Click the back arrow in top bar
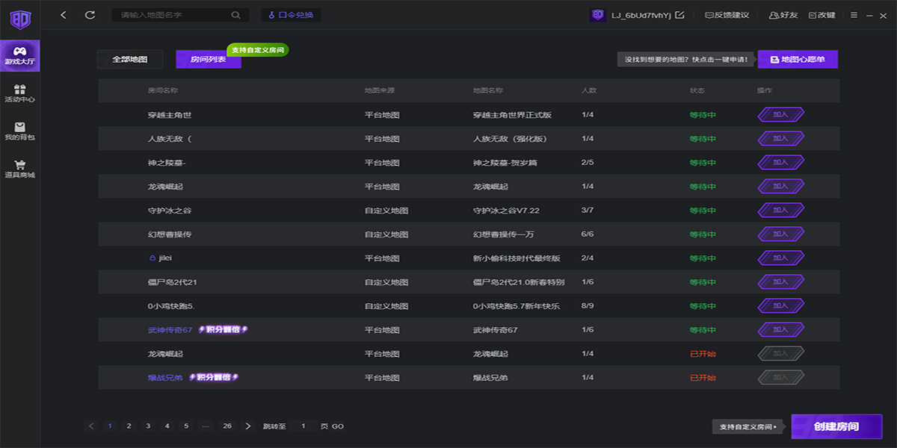This screenshot has width=897, height=448. [x=64, y=15]
